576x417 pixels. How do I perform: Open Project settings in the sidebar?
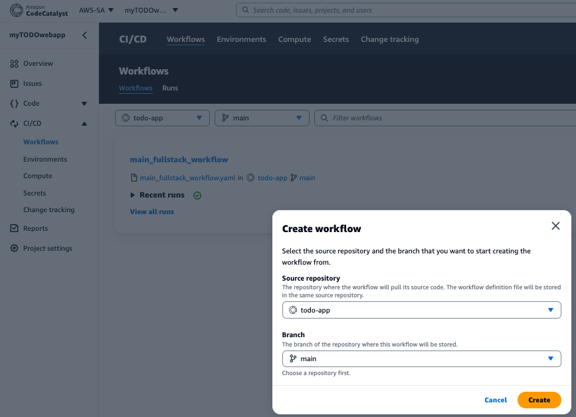pyautogui.click(x=48, y=248)
